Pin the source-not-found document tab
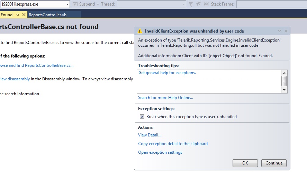The image size is (307, 187). pos(17,15)
